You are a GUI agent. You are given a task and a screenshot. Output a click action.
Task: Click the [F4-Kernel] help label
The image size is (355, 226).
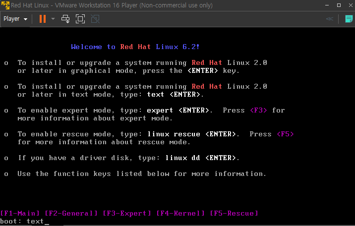[180, 213]
